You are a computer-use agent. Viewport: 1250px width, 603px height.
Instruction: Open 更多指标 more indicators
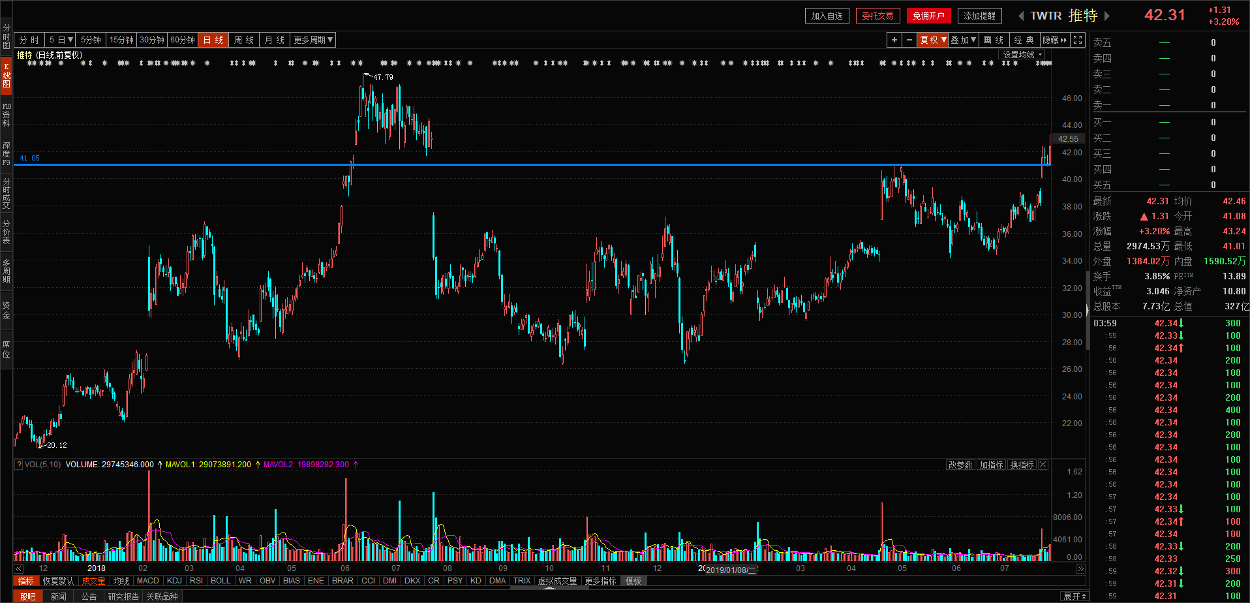[600, 581]
